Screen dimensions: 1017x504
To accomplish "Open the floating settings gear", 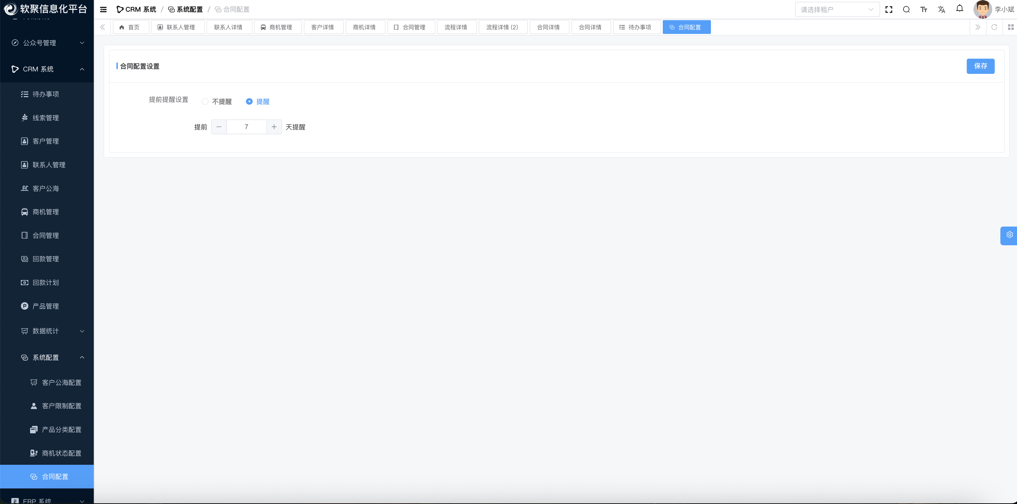I will (x=1009, y=235).
